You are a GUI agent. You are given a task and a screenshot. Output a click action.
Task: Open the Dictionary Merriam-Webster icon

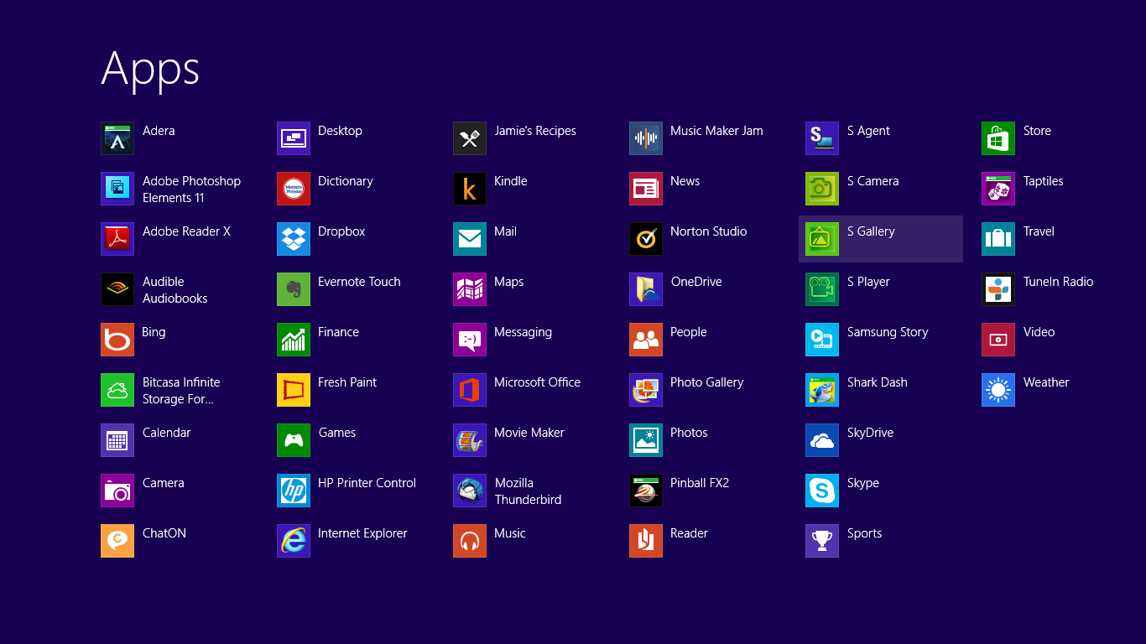[294, 189]
